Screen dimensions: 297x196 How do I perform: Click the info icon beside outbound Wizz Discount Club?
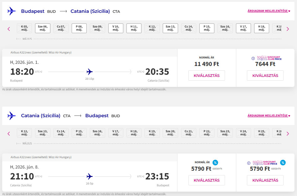pos(253,58)
